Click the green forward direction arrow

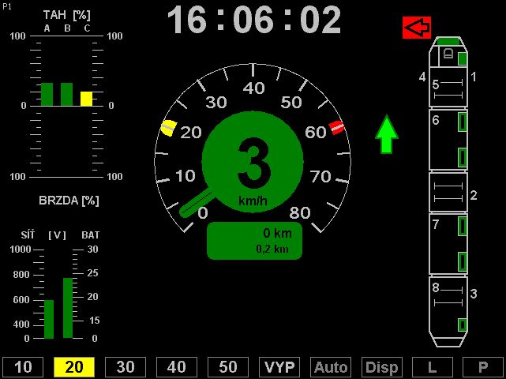click(386, 134)
